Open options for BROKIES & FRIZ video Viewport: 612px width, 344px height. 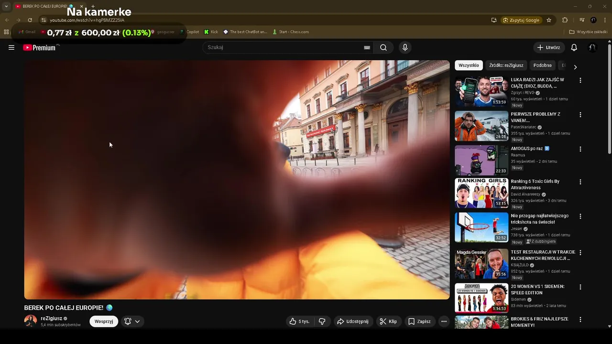coord(580,320)
